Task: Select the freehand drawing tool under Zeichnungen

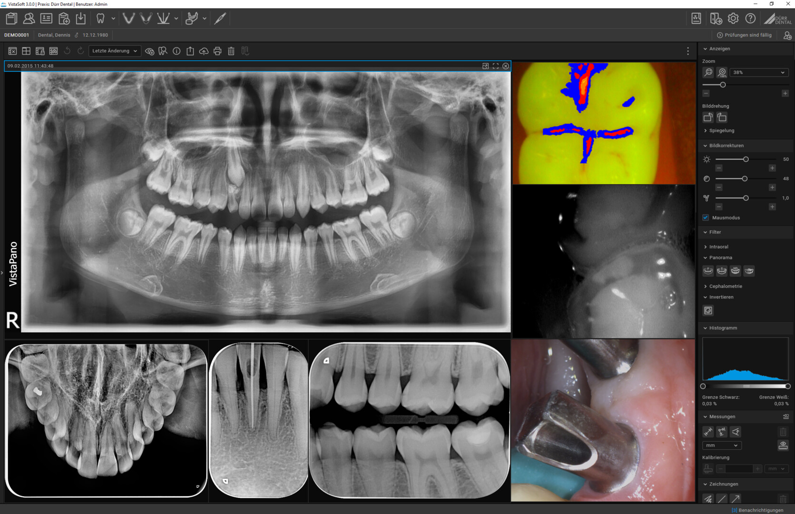Action: [x=708, y=499]
